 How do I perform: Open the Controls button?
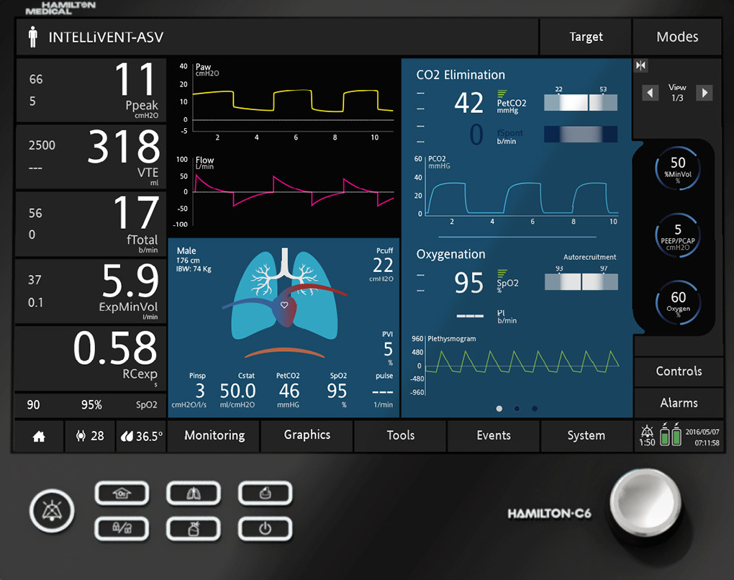[678, 371]
